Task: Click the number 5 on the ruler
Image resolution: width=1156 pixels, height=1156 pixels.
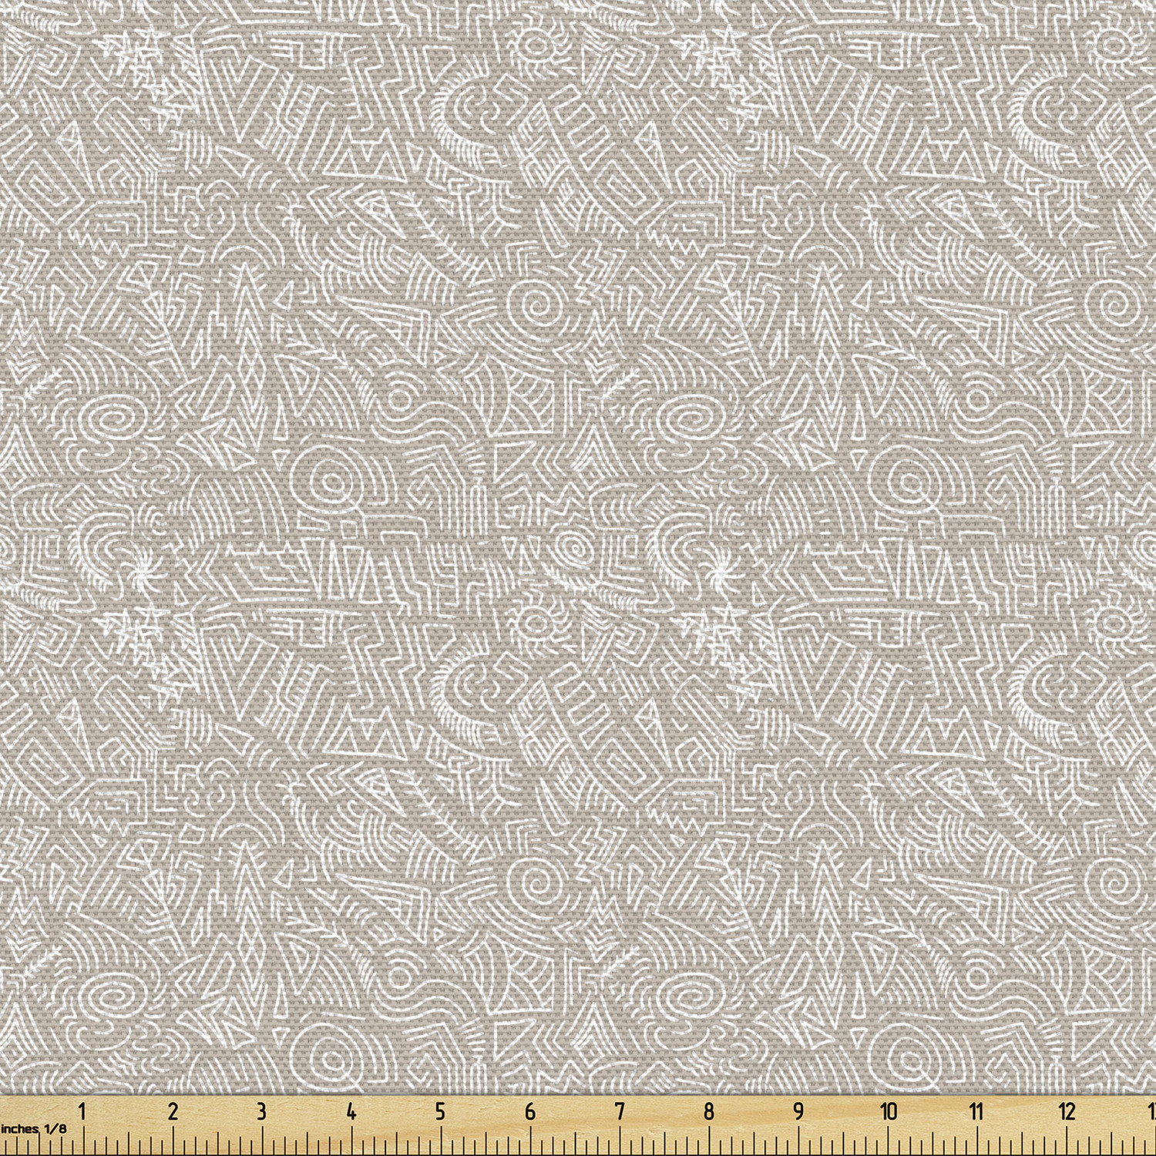Action: click(440, 1111)
